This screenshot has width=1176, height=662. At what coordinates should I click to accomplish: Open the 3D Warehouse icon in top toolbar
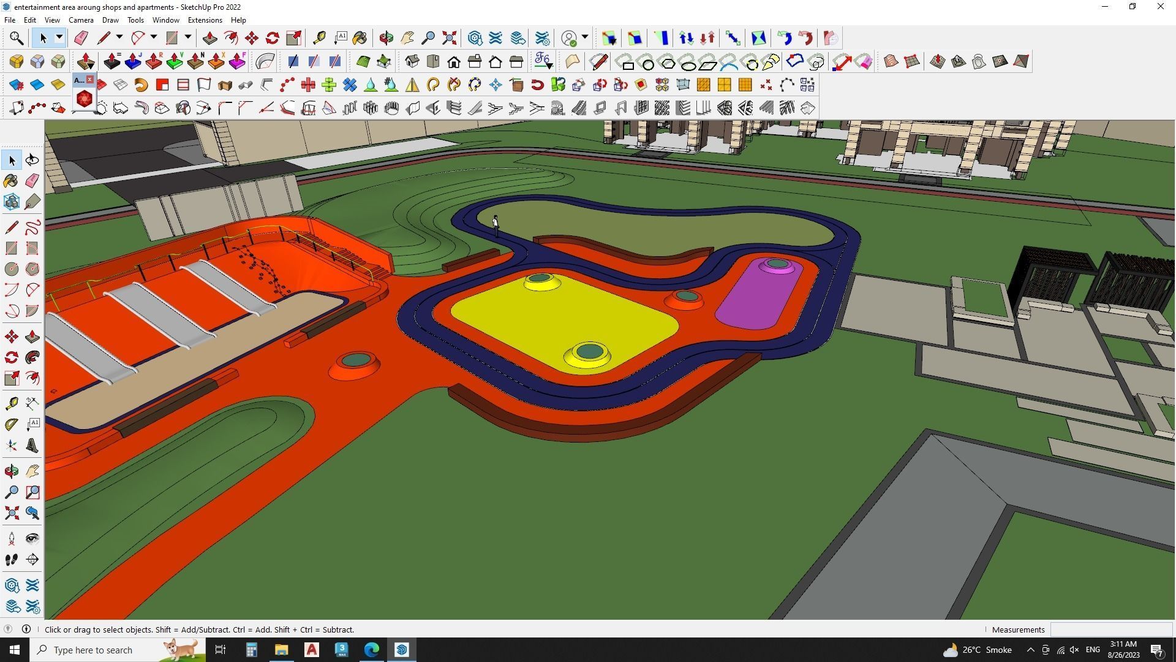475,38
